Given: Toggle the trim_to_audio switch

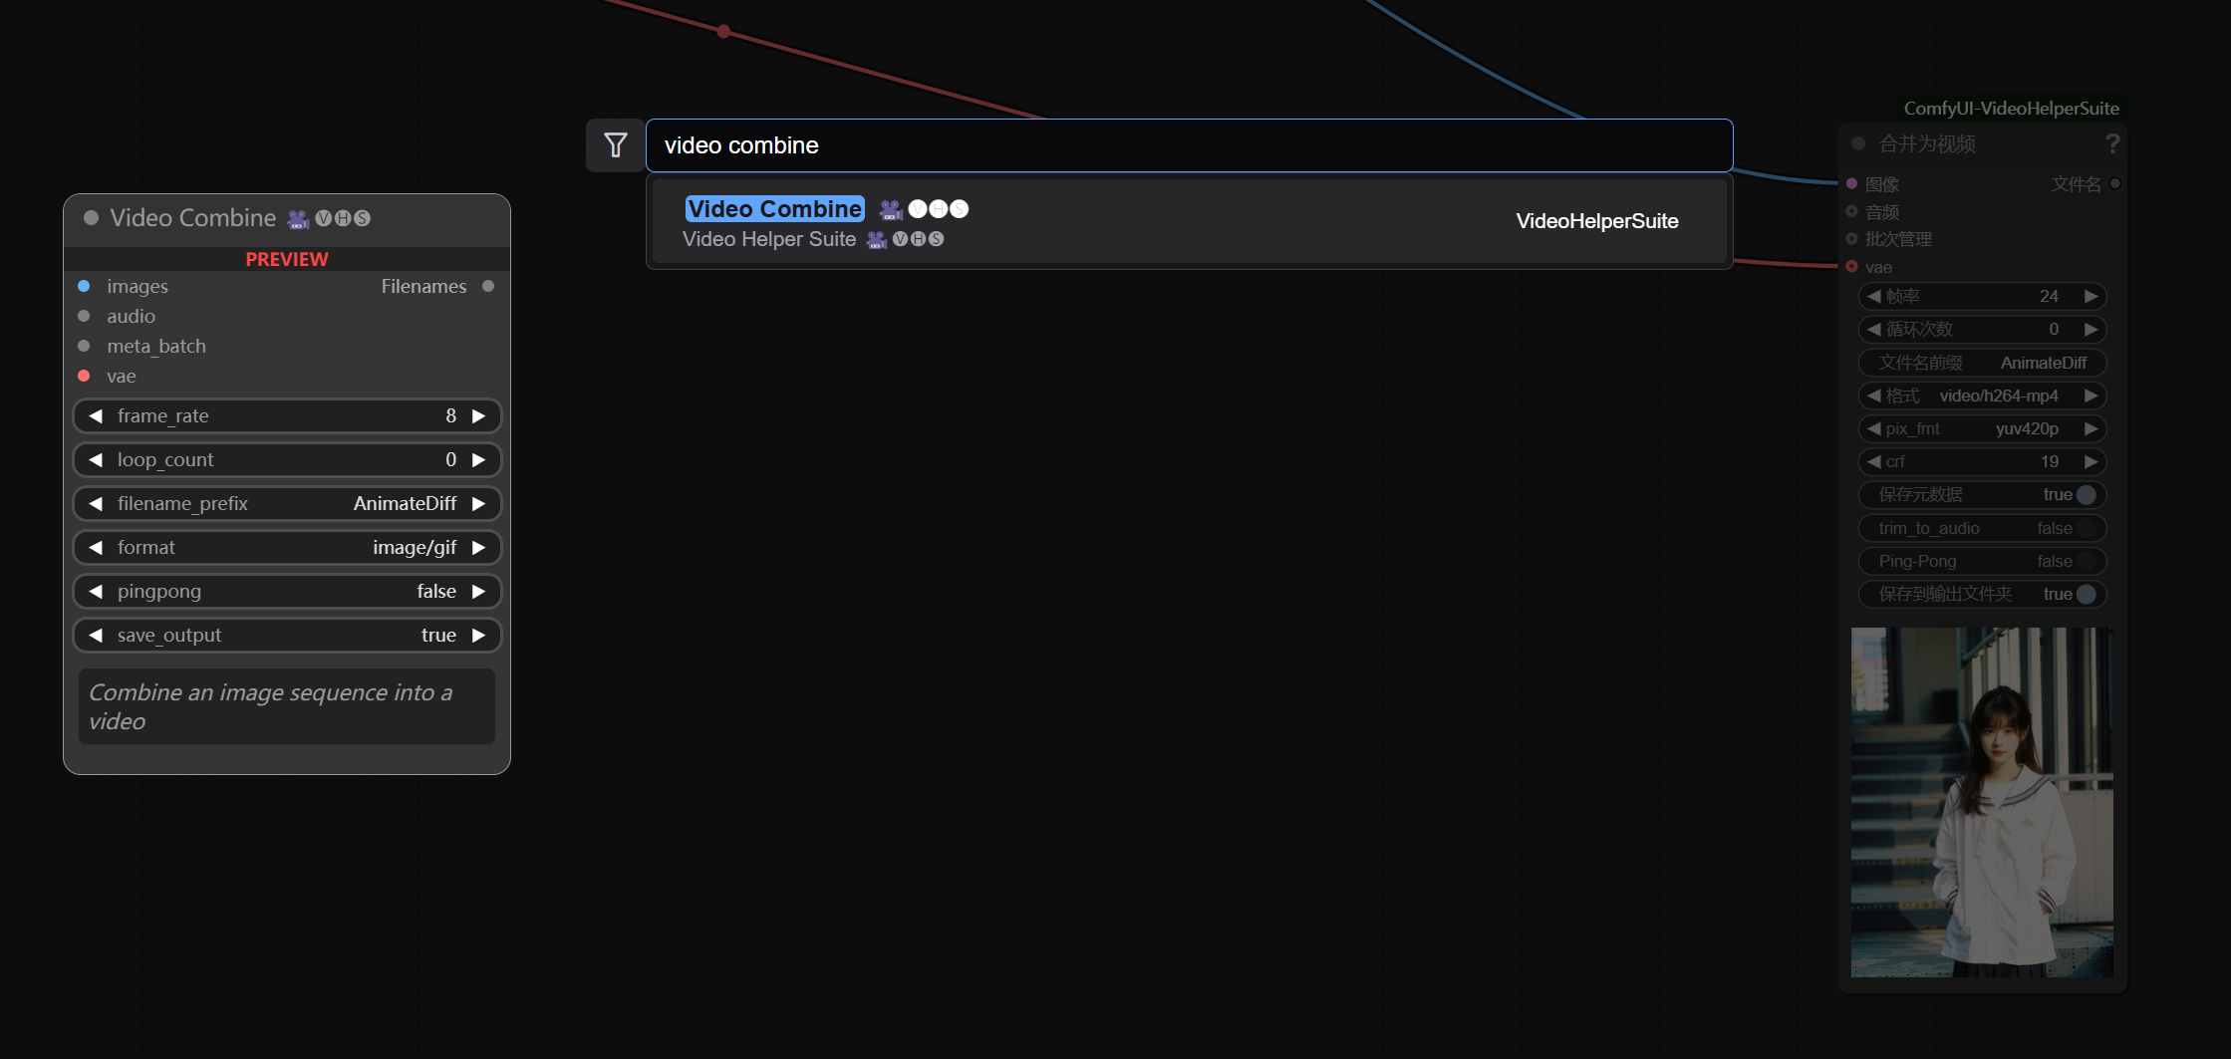Looking at the screenshot, I should click(2086, 529).
